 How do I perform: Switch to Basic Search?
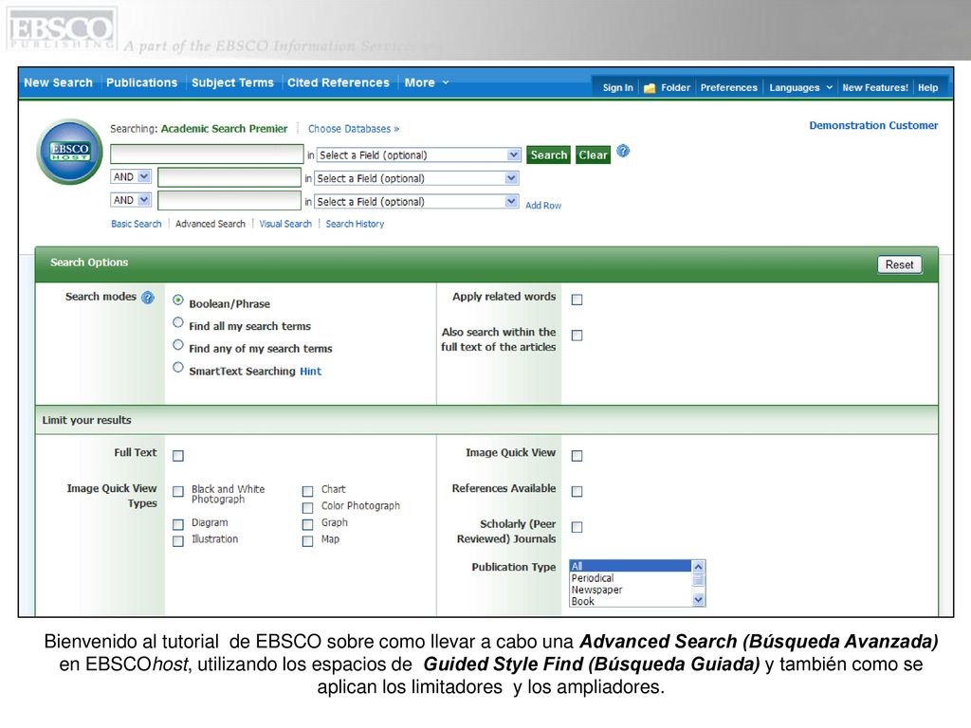[137, 224]
